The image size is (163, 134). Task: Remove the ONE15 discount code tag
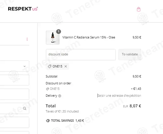tap(66, 66)
